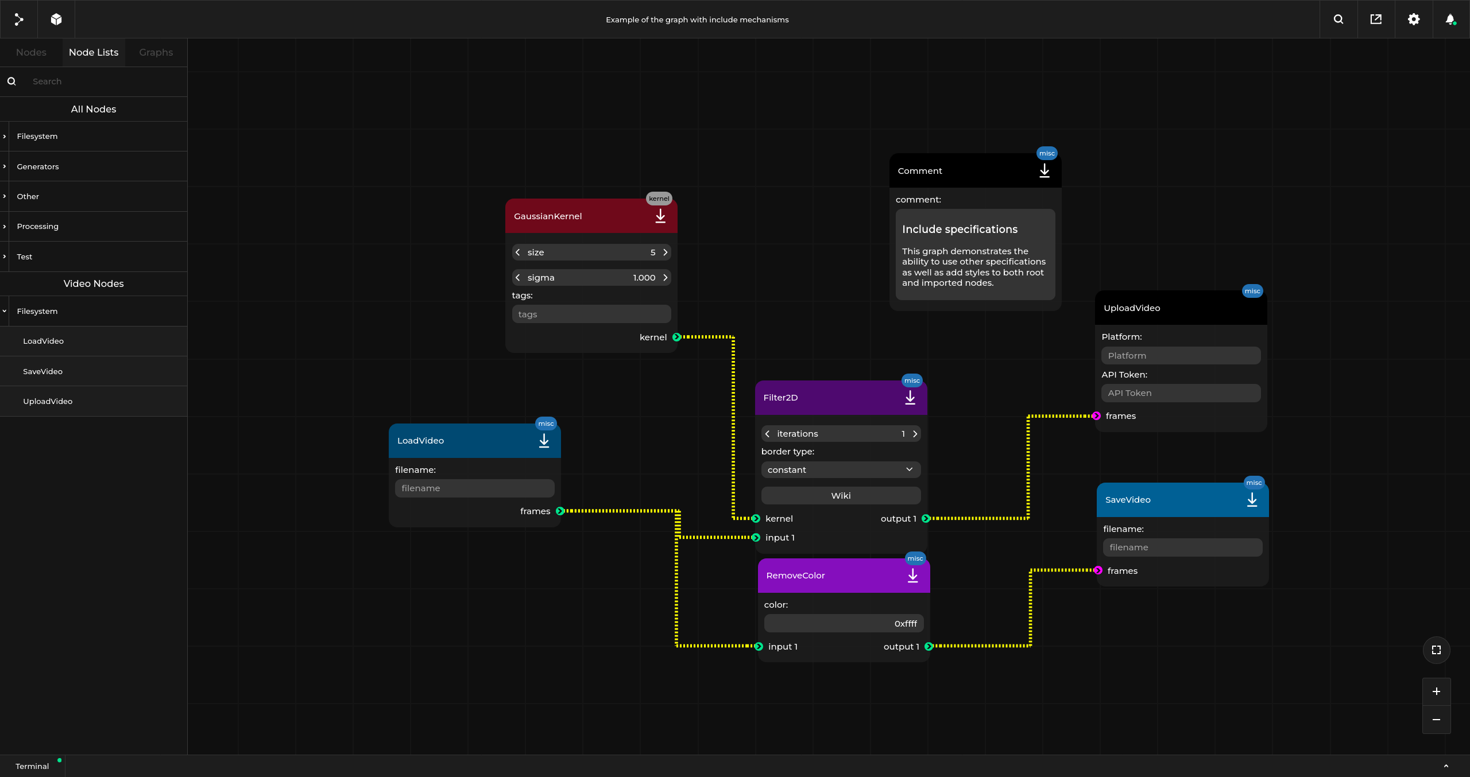This screenshot has height=777, width=1470.
Task: Decrease sigma value in GaussianKernel
Action: 518,278
